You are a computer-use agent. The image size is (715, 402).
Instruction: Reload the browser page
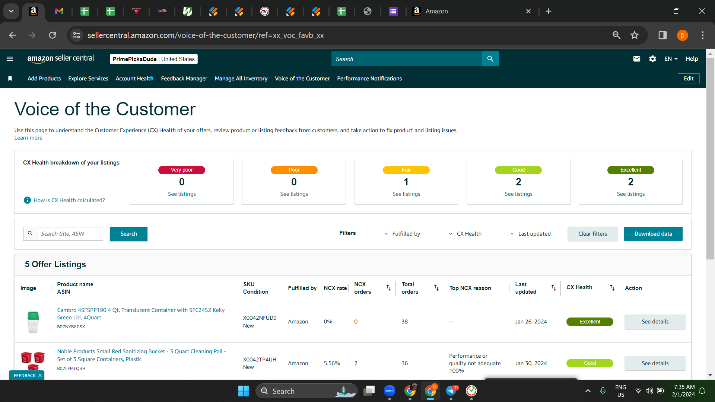pyautogui.click(x=53, y=35)
